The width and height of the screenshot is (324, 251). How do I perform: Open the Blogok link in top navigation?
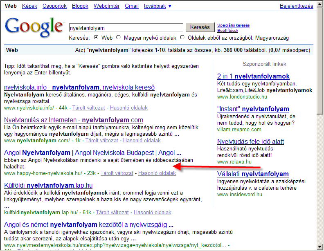(x=80, y=6)
